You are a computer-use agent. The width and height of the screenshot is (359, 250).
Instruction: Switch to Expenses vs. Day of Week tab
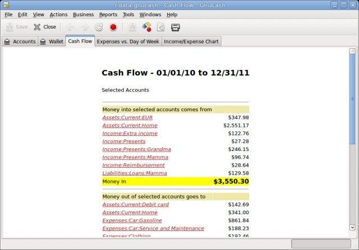tap(128, 41)
